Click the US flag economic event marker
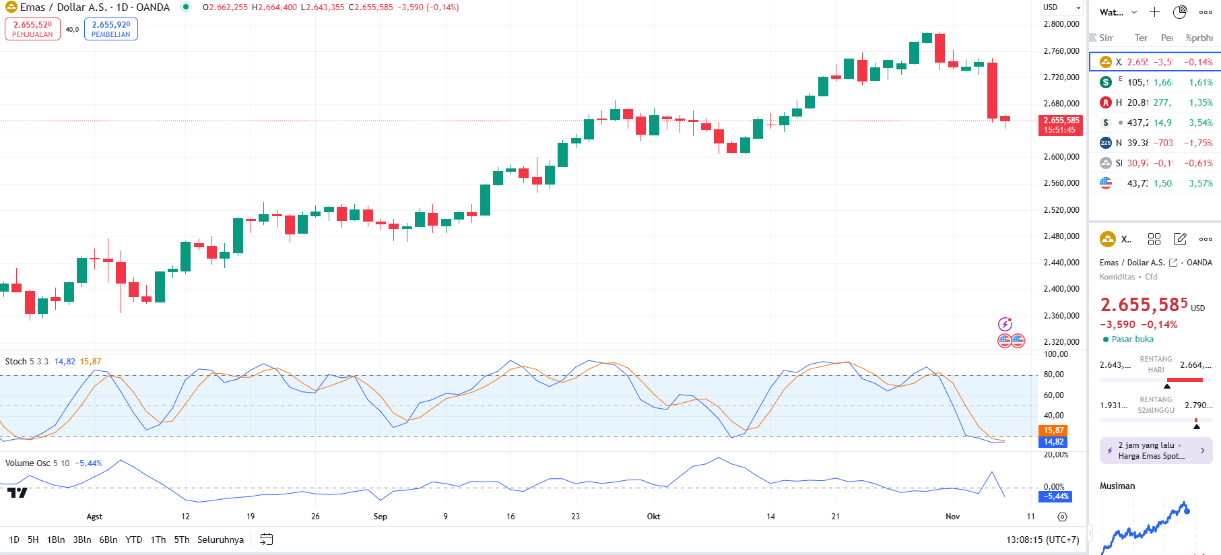The width and height of the screenshot is (1221, 555). tap(1011, 341)
